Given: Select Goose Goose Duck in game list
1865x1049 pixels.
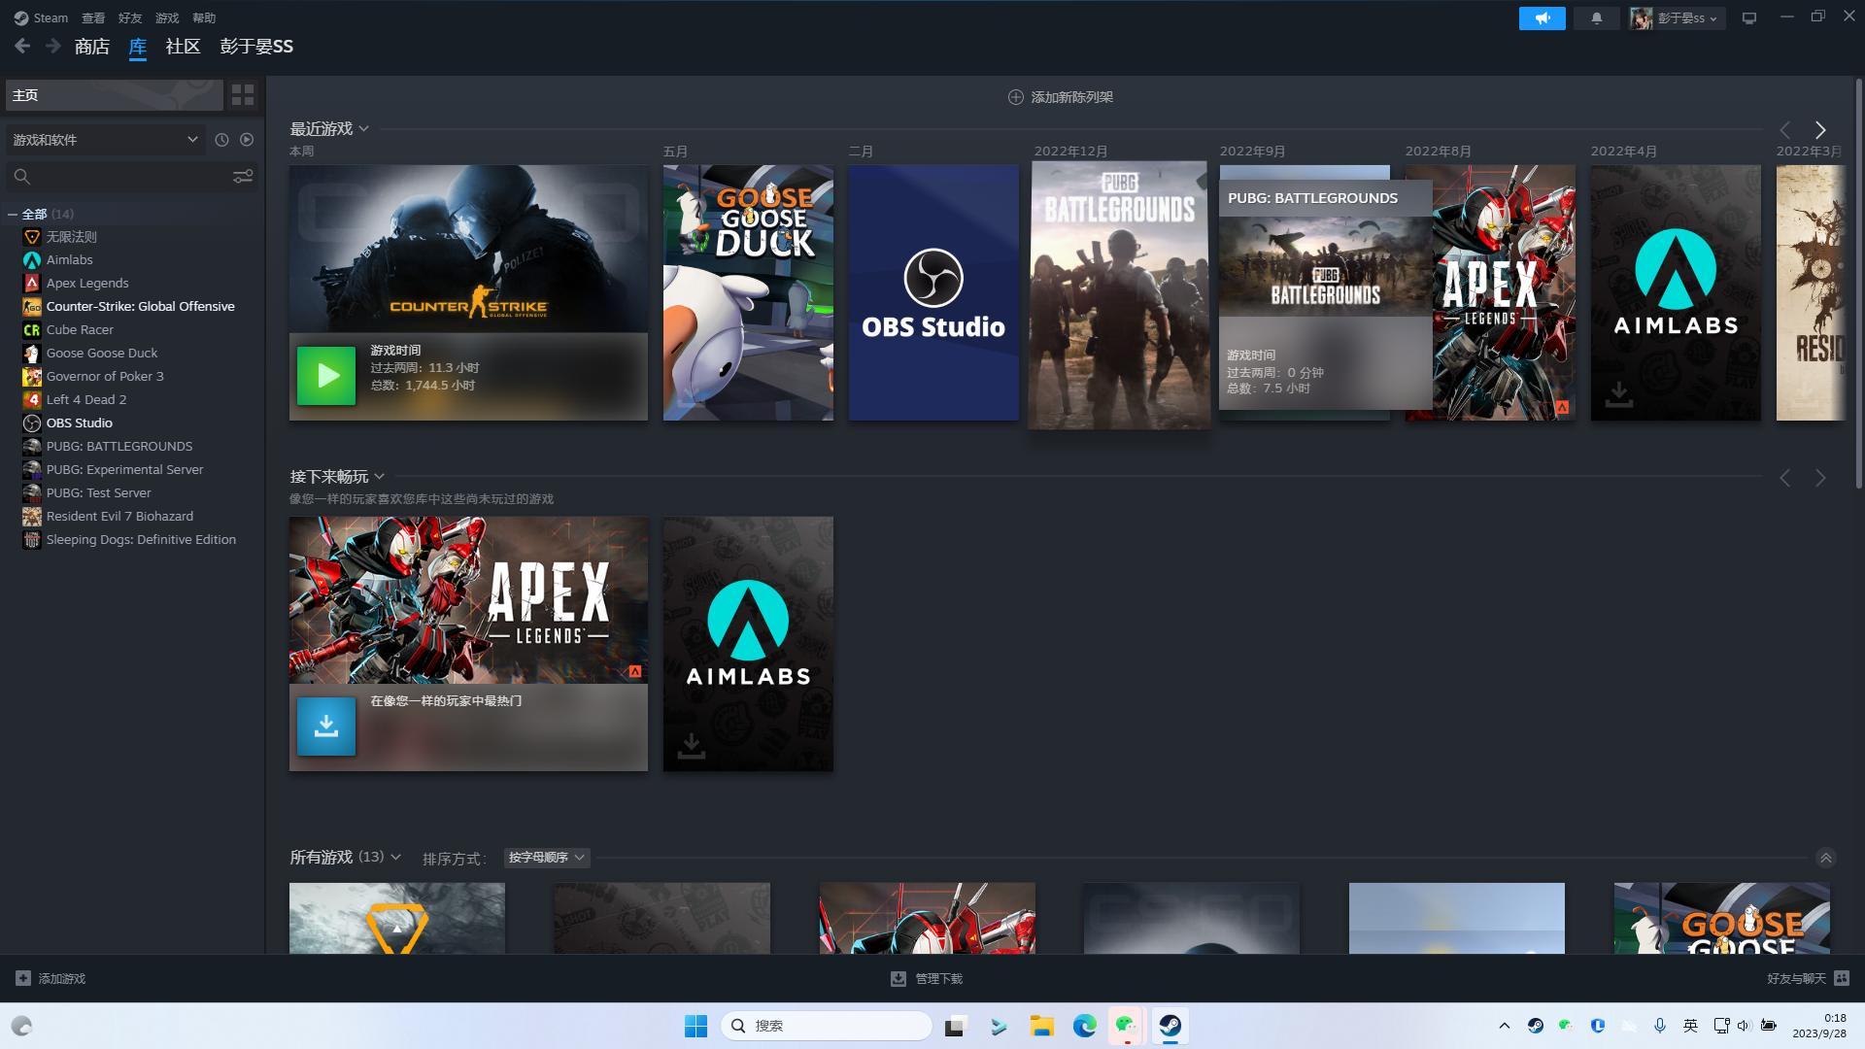Looking at the screenshot, I should tap(102, 353).
